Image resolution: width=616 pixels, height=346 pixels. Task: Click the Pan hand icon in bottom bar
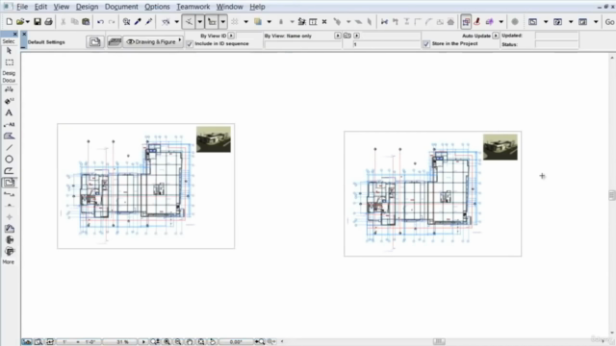coord(190,342)
